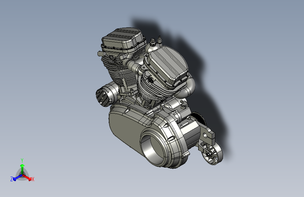Click the blue Z axis arrow of the triad
The width and height of the screenshot is (304, 197).
pos(18,178)
